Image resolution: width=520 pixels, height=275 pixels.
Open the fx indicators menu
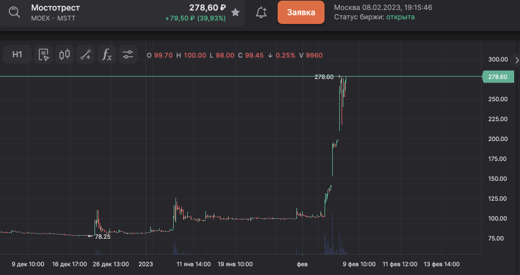click(x=107, y=54)
